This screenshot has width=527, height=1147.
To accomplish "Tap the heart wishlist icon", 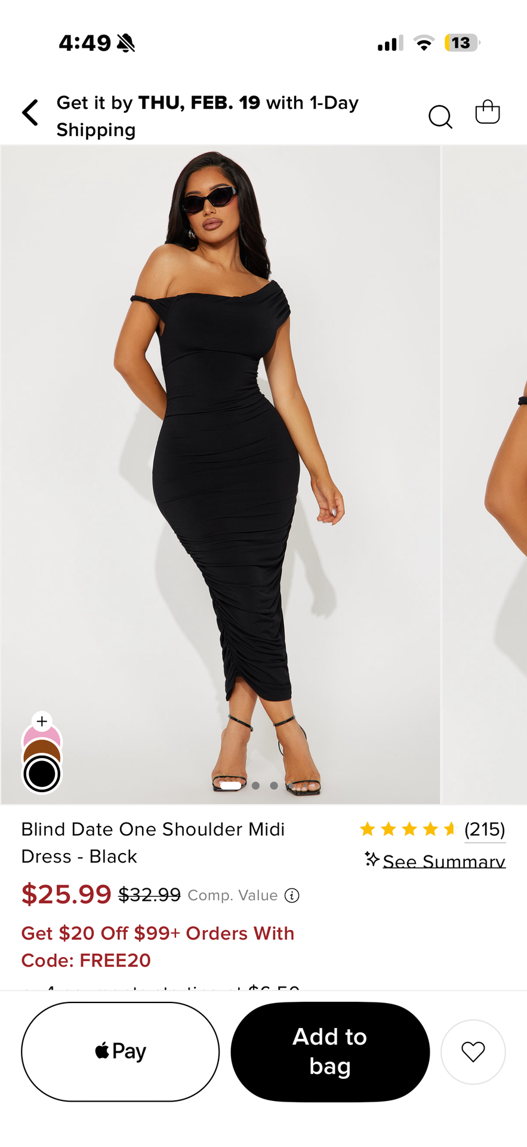I will coord(473,1052).
